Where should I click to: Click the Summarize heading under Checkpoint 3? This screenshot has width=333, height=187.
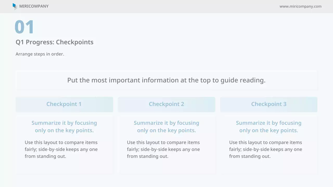[x=269, y=126]
